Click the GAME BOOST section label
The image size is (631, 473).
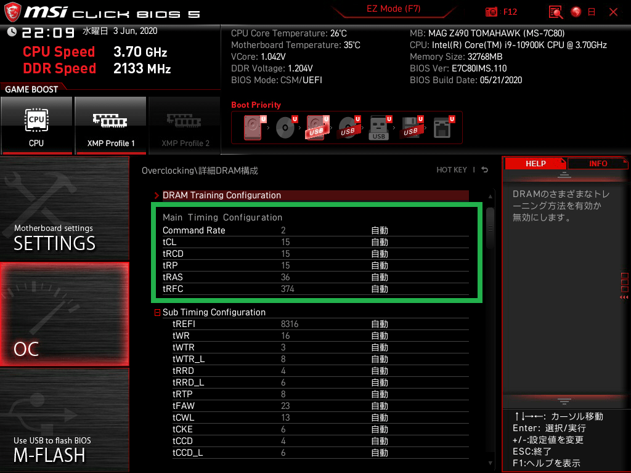[31, 89]
